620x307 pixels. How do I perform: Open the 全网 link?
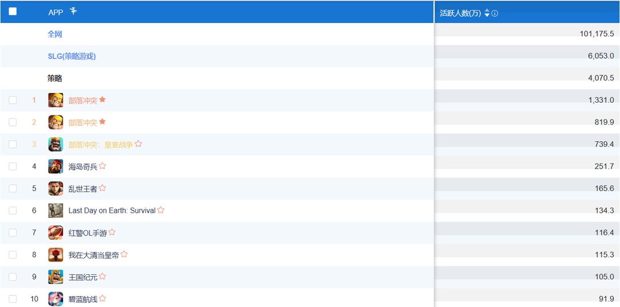[x=55, y=34]
